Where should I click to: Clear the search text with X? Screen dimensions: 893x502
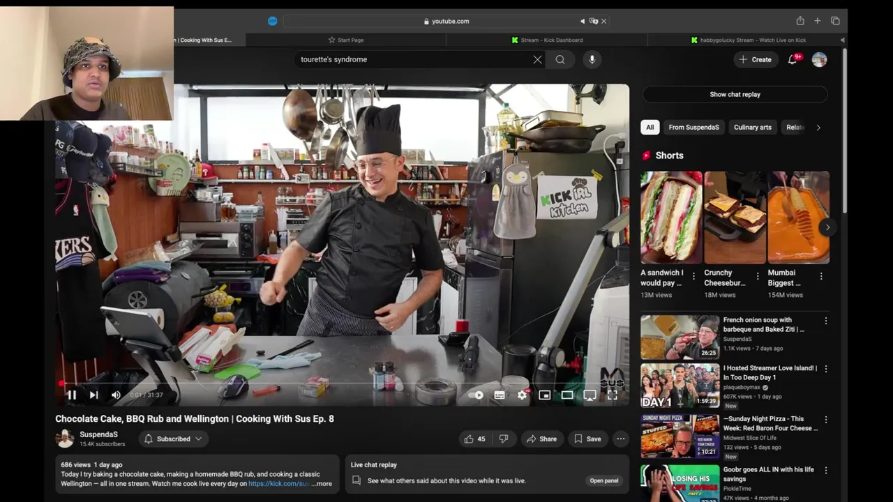tap(537, 59)
